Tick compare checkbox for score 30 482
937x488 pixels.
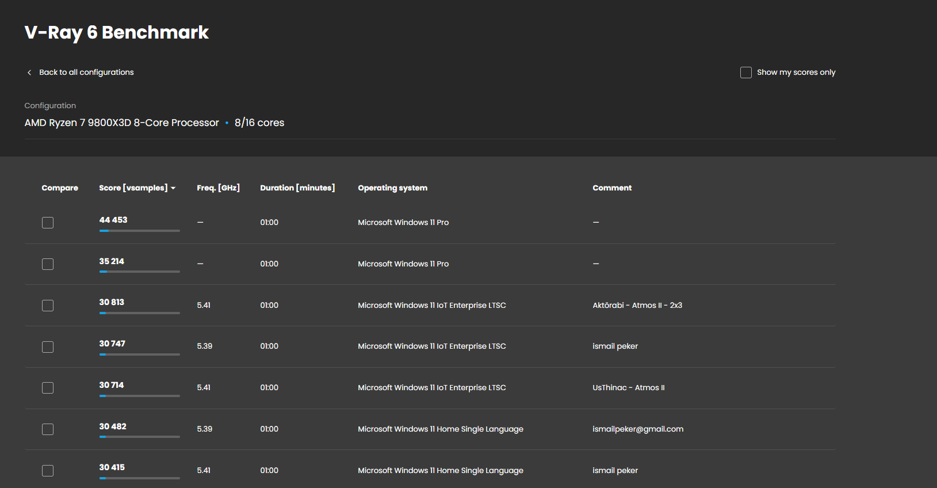[x=48, y=429]
